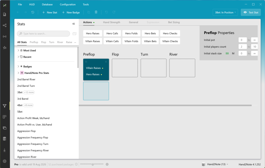
Task: Expand the Hand2Note Pro Stats group
Action: click(x=18, y=73)
